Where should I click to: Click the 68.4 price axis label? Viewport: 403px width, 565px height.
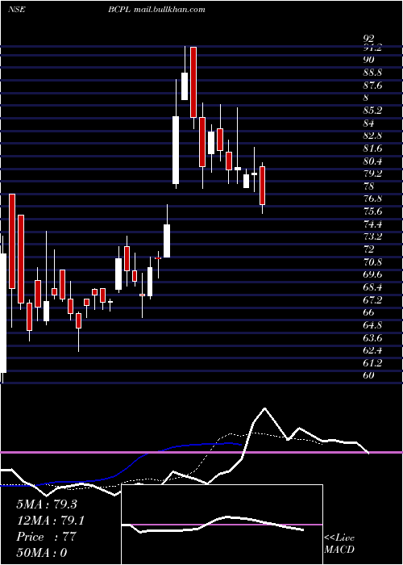coord(372,287)
